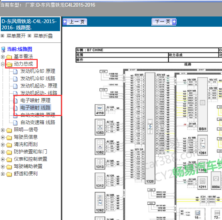Select the 照明—信号 folder label
The width and height of the screenshot is (222, 220).
(26, 130)
